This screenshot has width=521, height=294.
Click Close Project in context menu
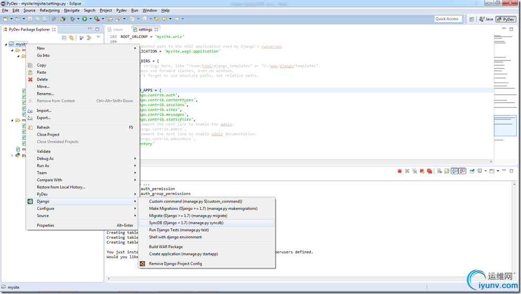[x=83, y=134]
